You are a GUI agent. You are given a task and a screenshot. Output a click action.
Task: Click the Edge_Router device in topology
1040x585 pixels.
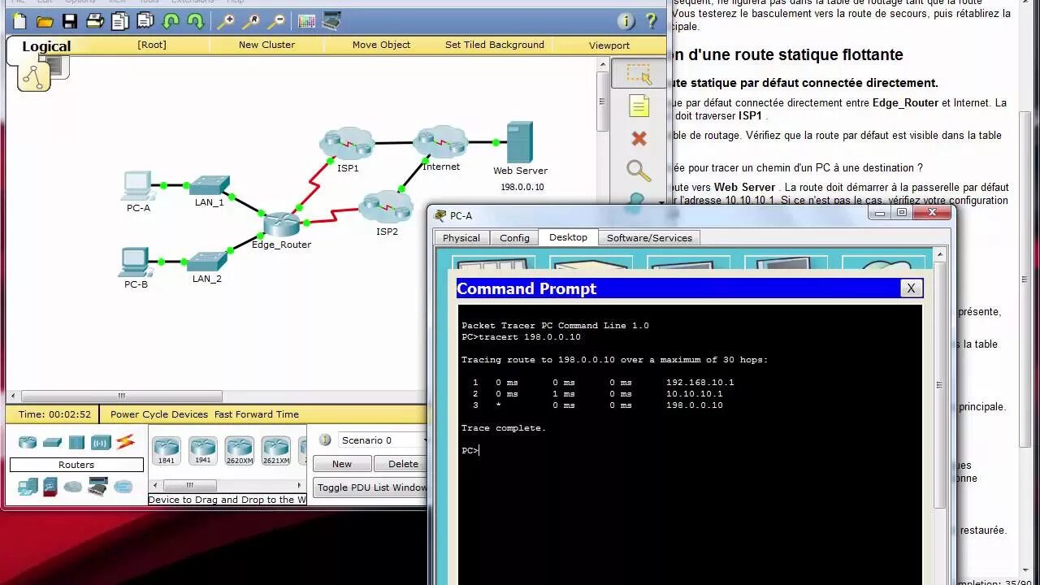click(281, 223)
